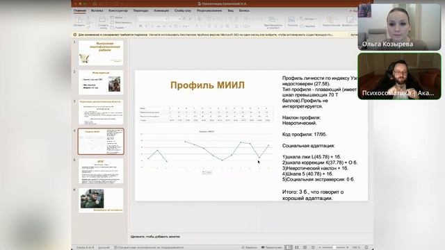
Task: Toggle bold formatting
Action: pos(140,26)
